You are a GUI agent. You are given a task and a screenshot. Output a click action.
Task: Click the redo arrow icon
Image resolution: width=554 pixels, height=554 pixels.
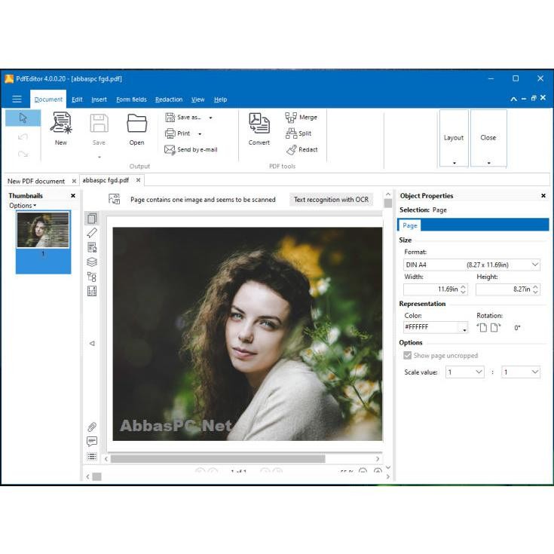point(23,154)
